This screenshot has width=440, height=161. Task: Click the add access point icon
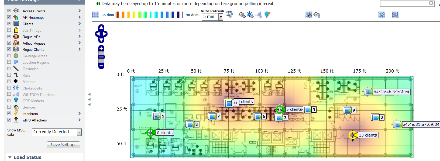[x=242, y=15]
